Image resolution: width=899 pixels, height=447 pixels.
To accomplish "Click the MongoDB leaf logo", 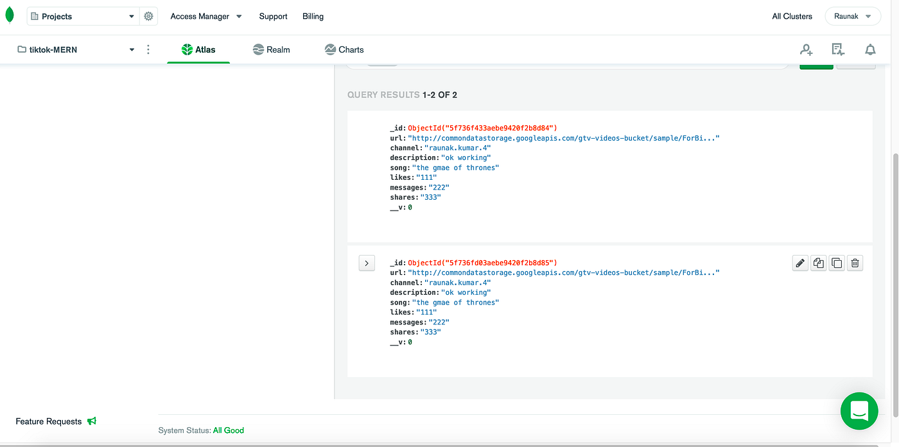I will [x=10, y=14].
